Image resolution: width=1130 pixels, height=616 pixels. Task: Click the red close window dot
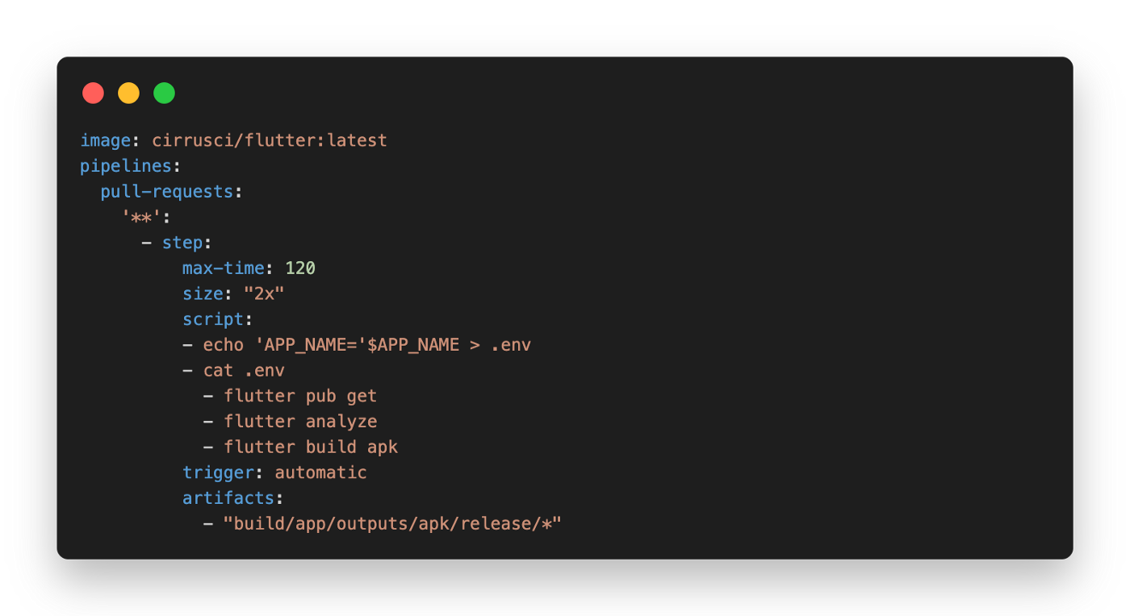(x=93, y=94)
